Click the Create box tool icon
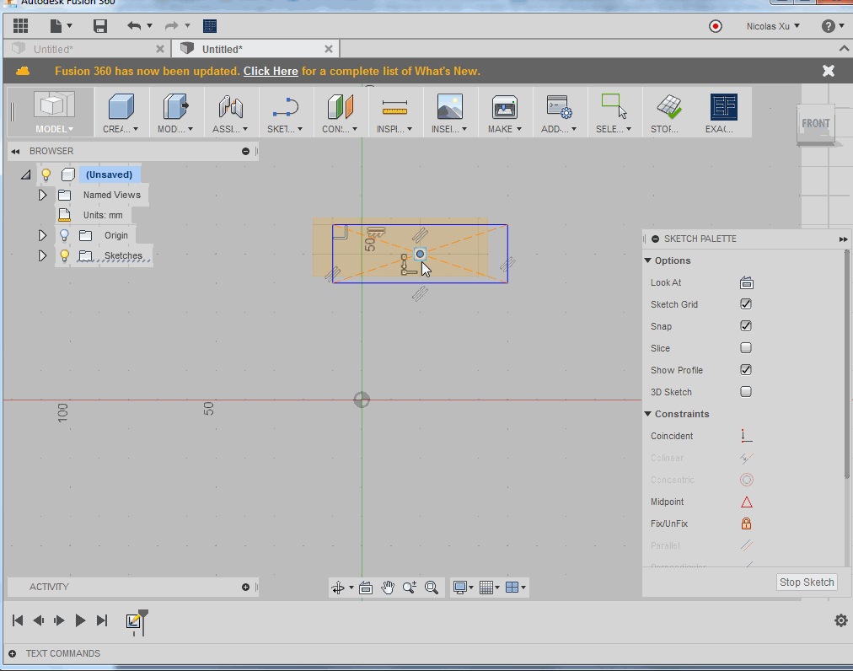853x671 pixels. [121, 106]
